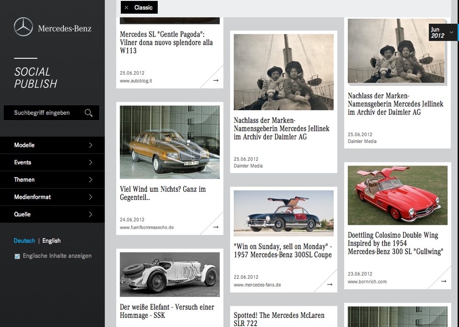
Task: Click the magnifier search icon
Action: pyautogui.click(x=89, y=113)
